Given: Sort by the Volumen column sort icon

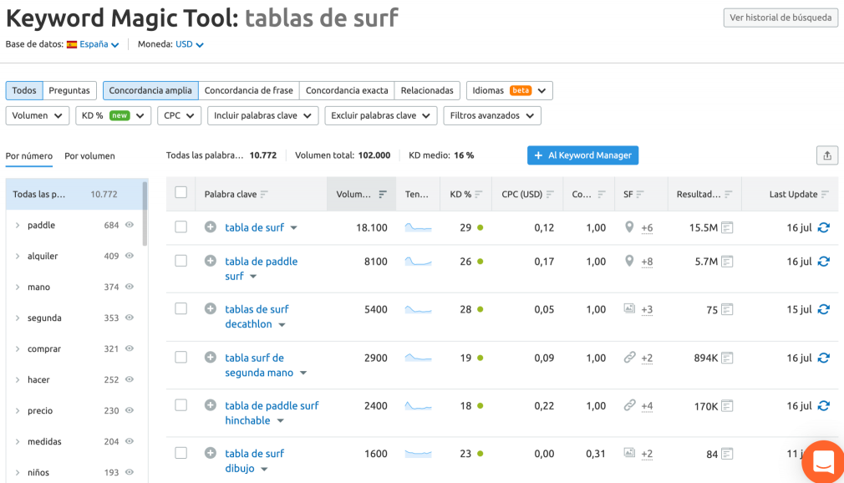Looking at the screenshot, I should tap(382, 195).
